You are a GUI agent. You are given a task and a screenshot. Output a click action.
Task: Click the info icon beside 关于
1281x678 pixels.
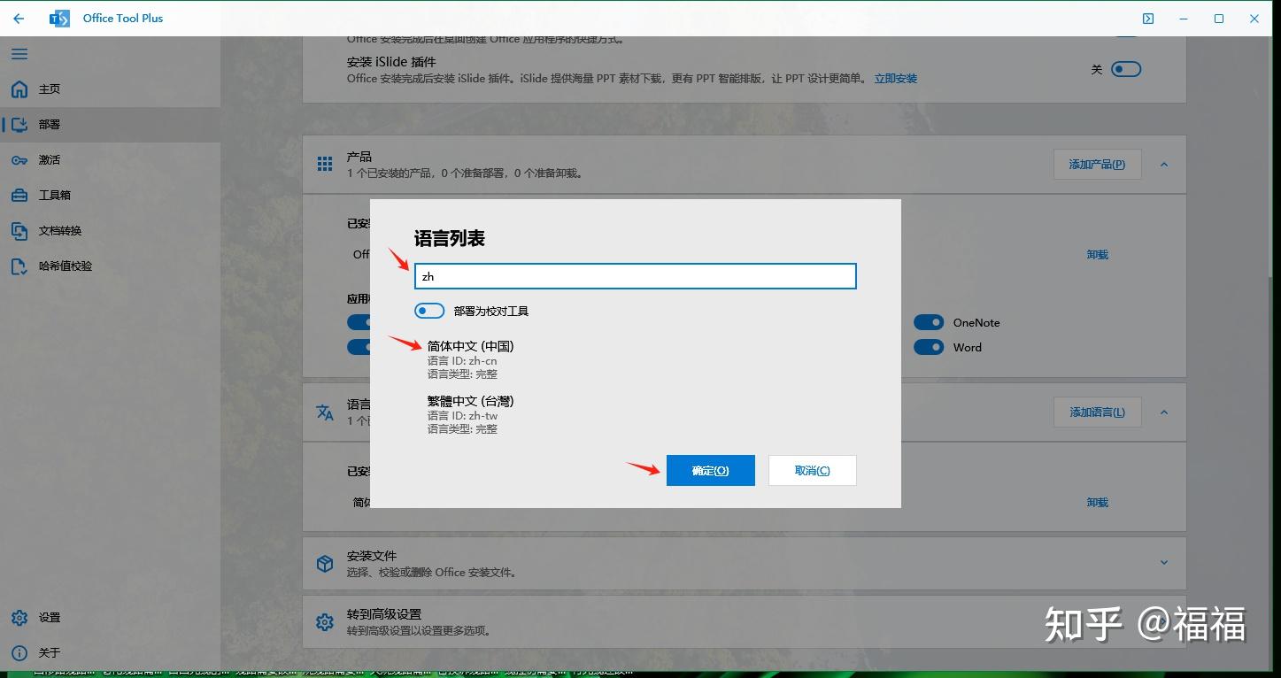[x=19, y=652]
